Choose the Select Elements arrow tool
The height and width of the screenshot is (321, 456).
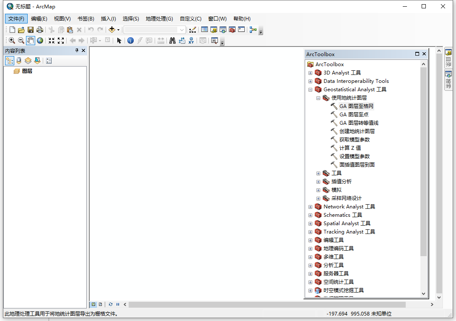click(119, 41)
